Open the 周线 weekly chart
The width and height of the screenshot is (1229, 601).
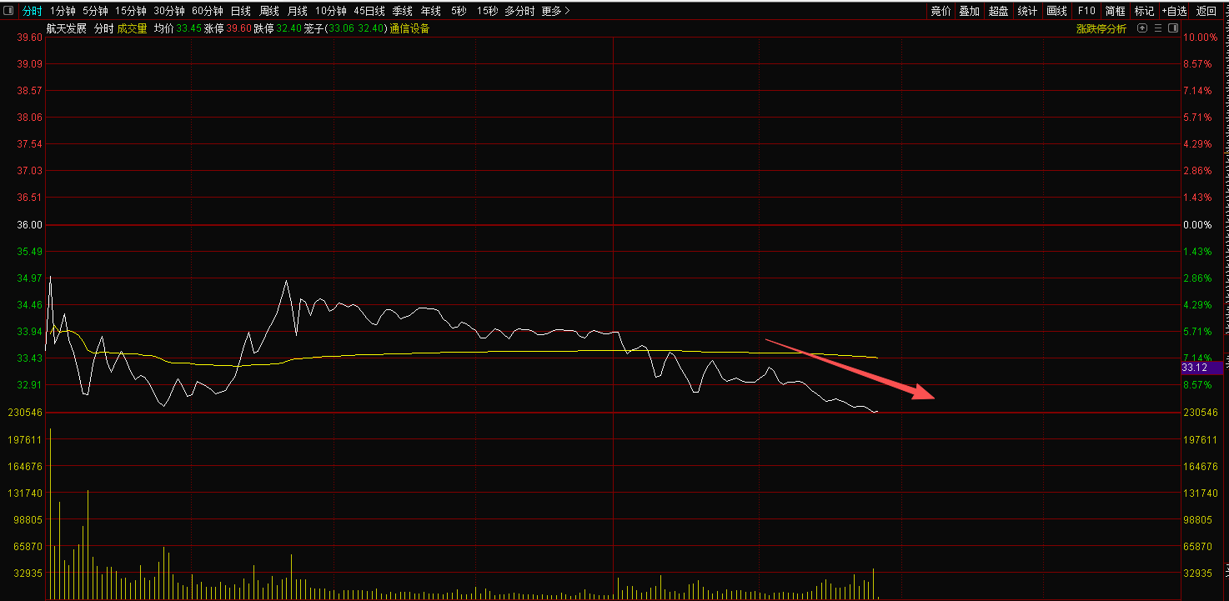[x=268, y=11]
